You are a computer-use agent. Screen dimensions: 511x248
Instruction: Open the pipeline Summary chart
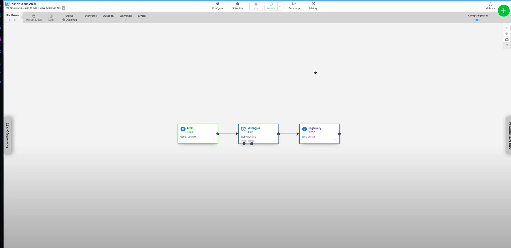click(x=294, y=6)
